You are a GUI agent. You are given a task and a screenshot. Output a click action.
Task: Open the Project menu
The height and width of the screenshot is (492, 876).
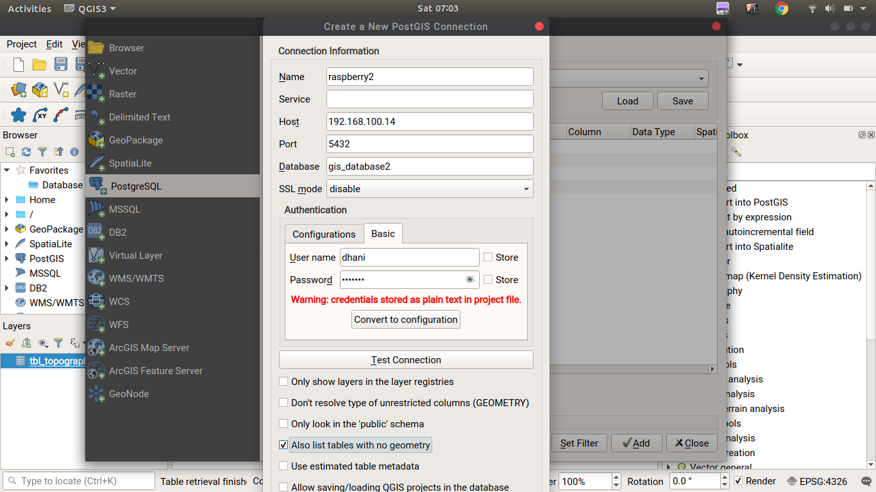coord(21,44)
